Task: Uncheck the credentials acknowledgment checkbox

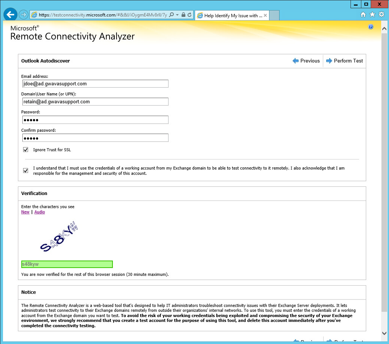Action: (25, 170)
